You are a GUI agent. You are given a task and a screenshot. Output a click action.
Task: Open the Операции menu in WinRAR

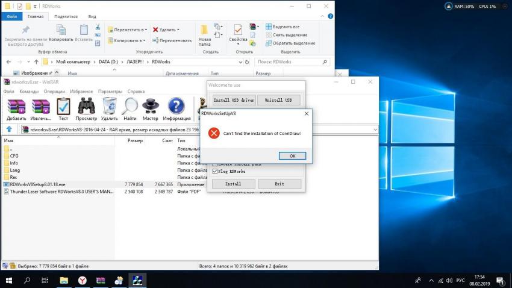tap(54, 92)
